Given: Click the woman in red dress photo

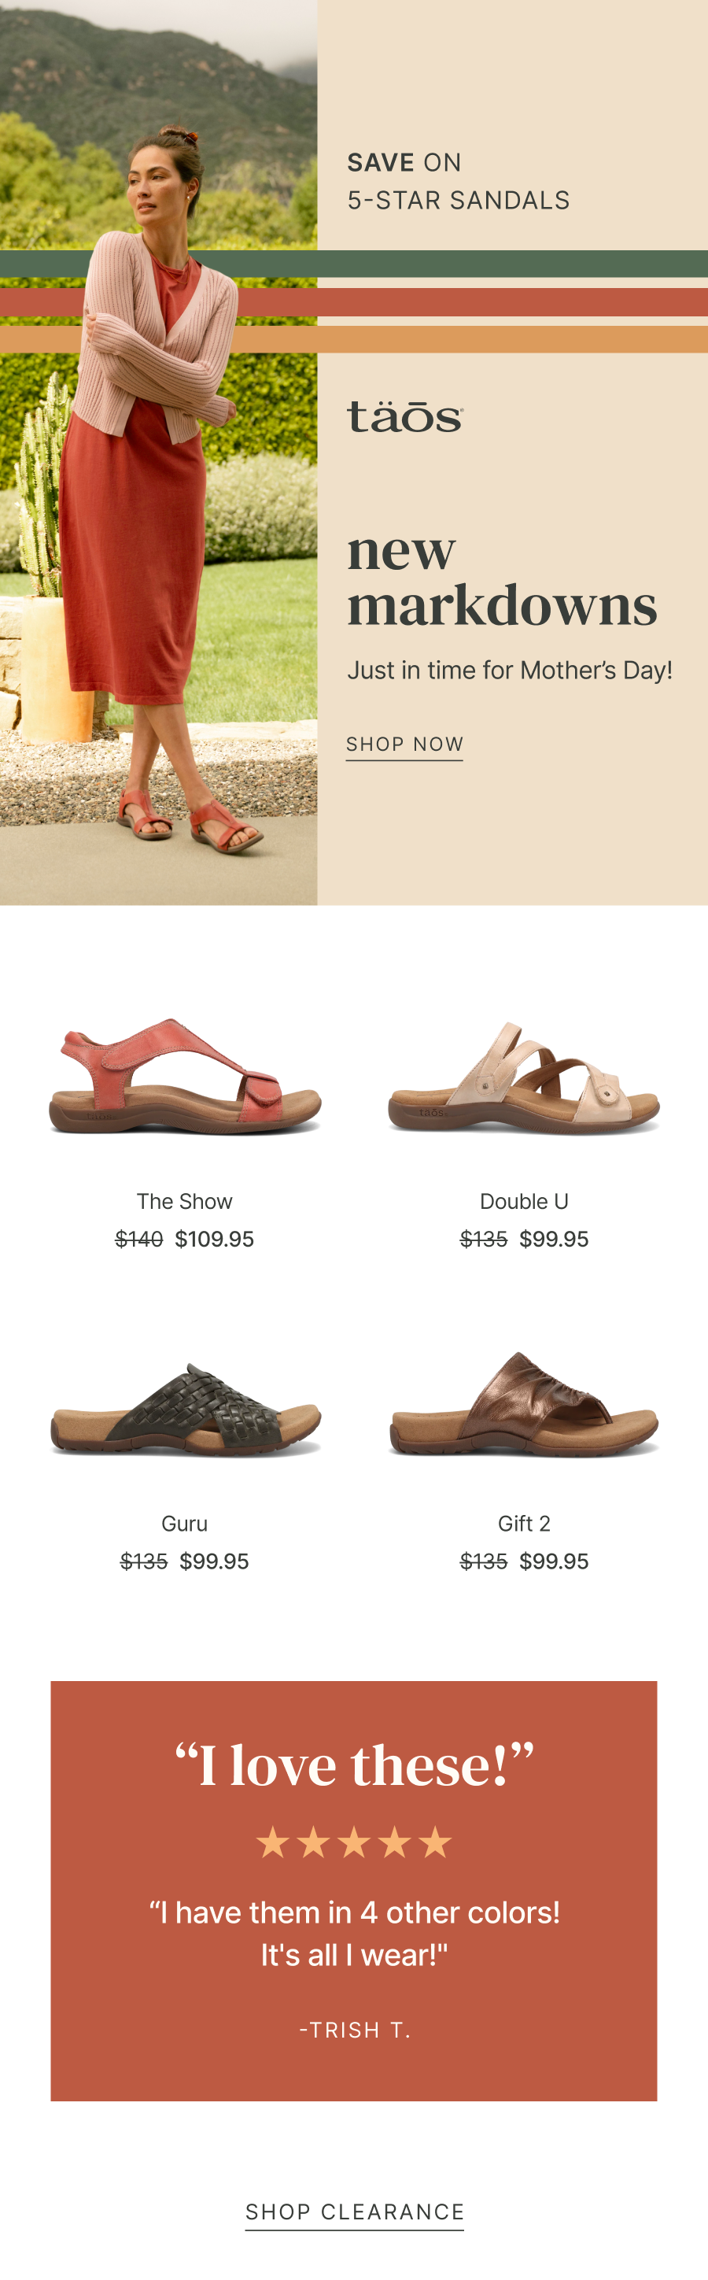Looking at the screenshot, I should [158, 453].
